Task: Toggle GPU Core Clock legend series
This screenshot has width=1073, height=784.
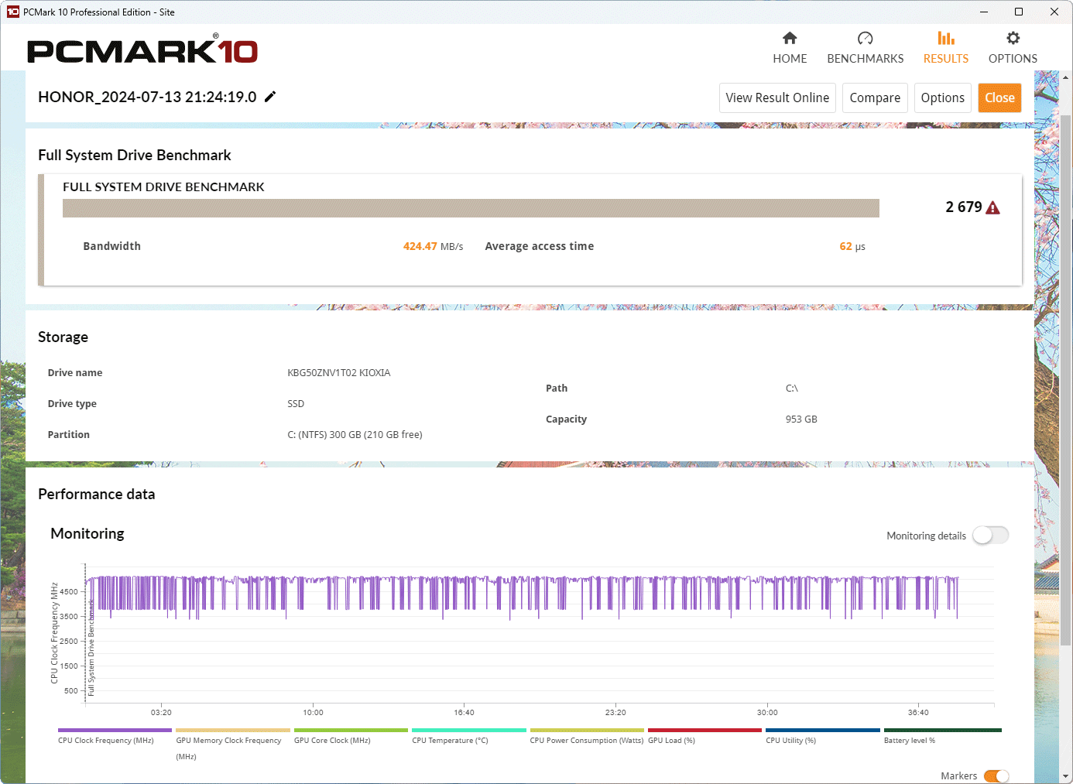Action: [x=351, y=735]
